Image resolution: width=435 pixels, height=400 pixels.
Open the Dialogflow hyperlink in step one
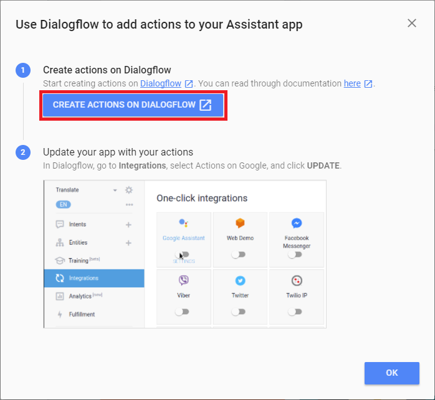pyautogui.click(x=161, y=83)
